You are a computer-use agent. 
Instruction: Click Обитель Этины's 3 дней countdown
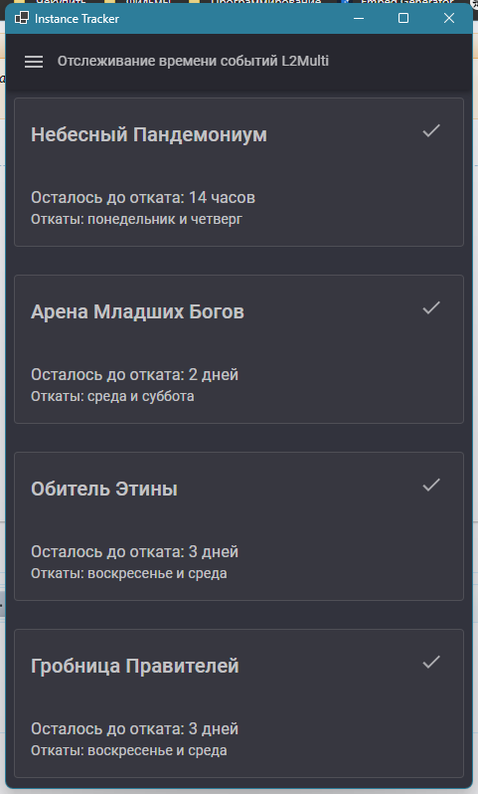[x=214, y=552]
